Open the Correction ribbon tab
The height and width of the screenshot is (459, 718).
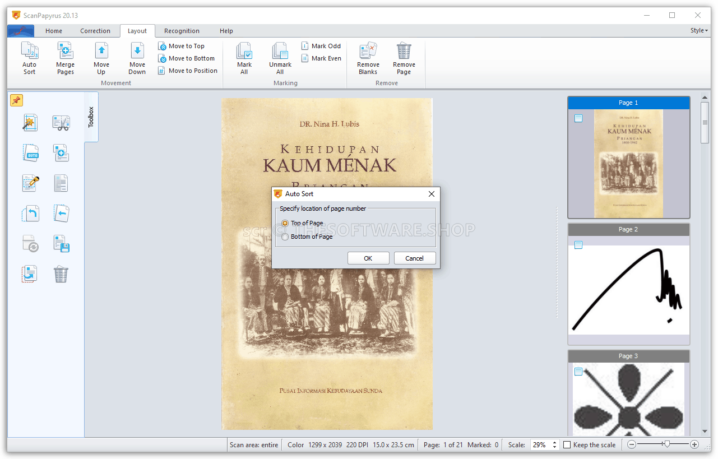95,31
